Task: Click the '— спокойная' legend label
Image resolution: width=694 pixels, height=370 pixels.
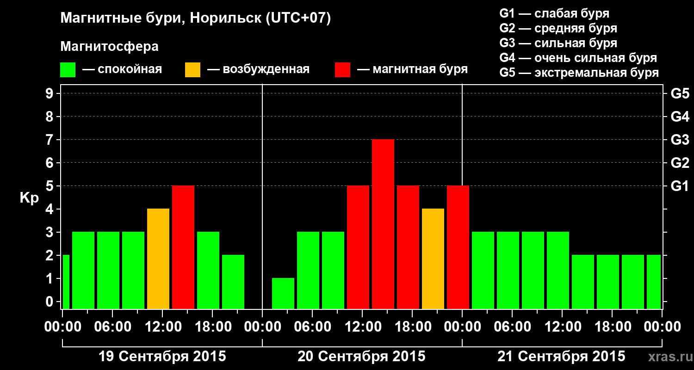Action: [x=122, y=69]
